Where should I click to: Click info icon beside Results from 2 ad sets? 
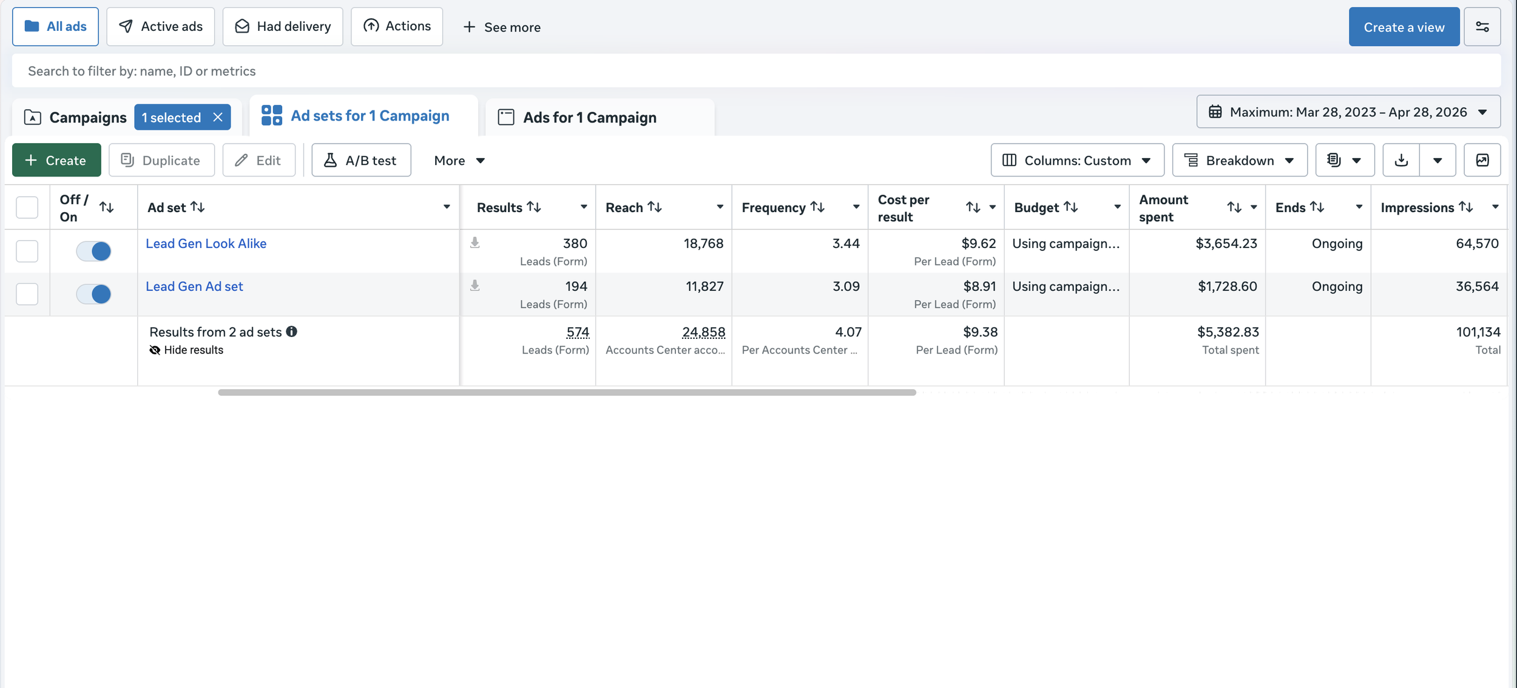(292, 332)
